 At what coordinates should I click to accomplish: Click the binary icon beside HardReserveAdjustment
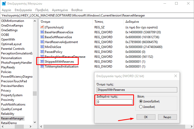click(x=42, y=42)
